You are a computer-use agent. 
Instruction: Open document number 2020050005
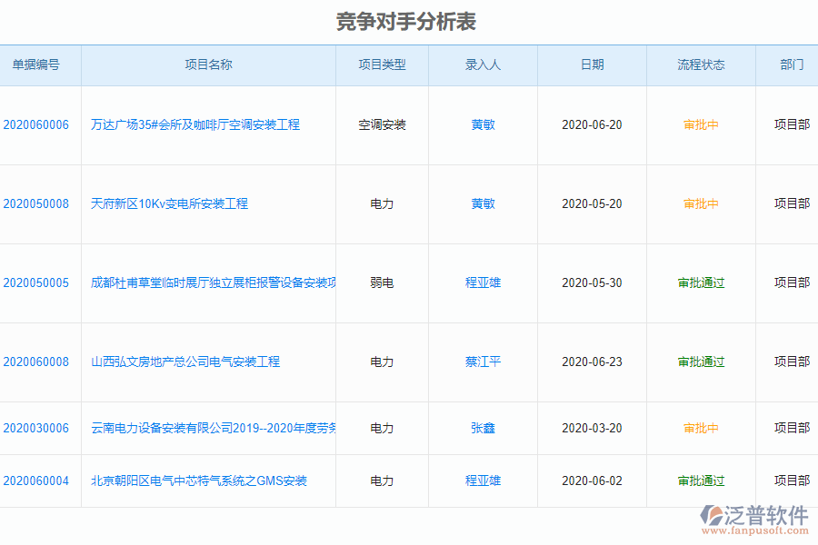[40, 282]
